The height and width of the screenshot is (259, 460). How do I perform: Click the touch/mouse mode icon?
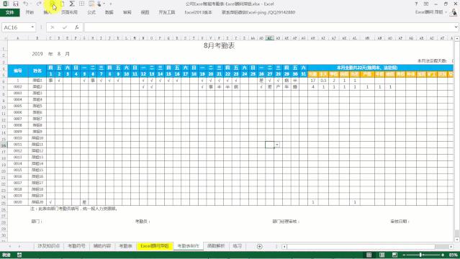99,4
